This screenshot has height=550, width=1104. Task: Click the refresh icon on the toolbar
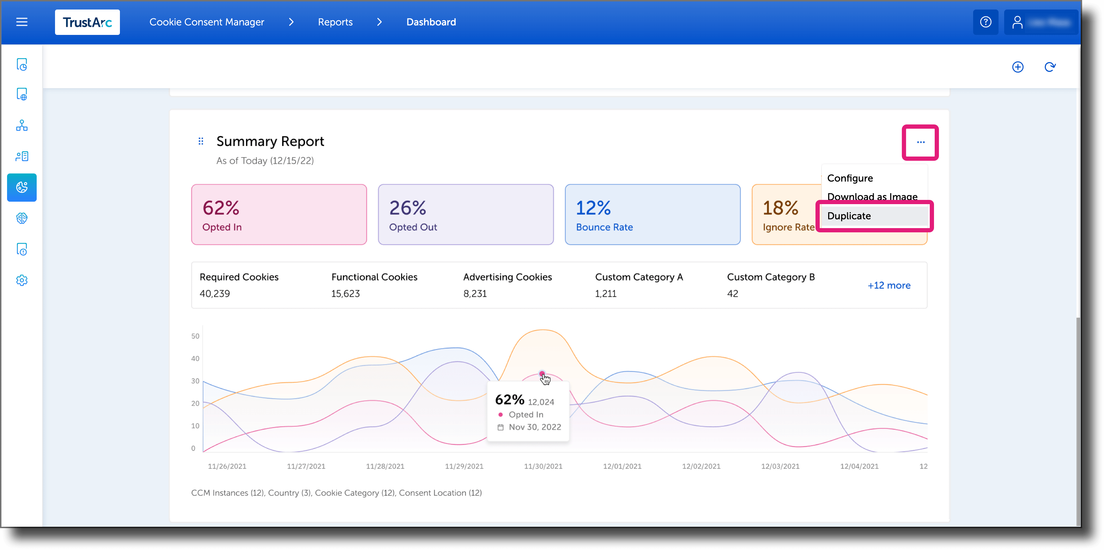coord(1050,67)
